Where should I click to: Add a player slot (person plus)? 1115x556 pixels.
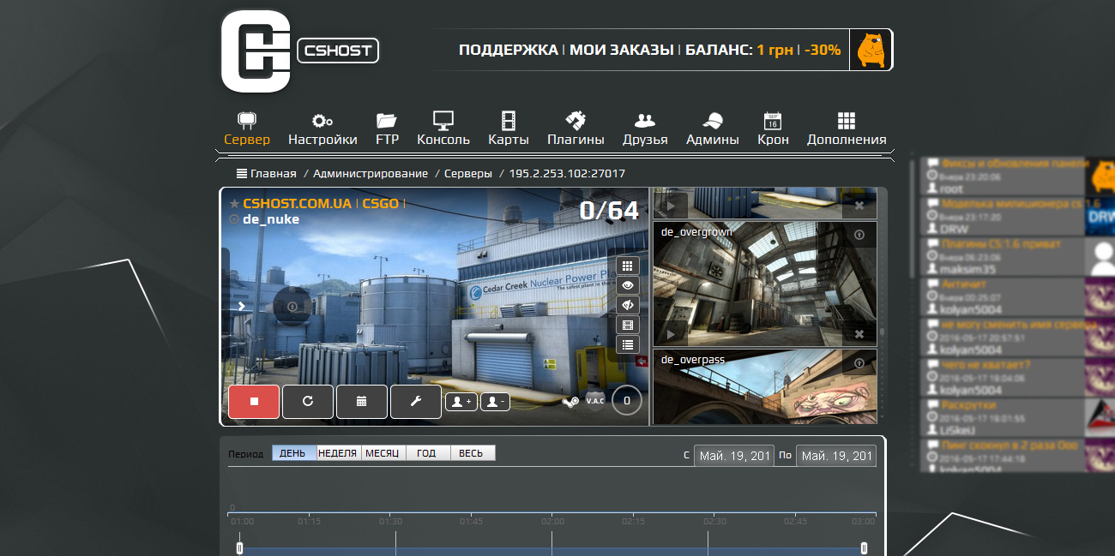tap(461, 401)
